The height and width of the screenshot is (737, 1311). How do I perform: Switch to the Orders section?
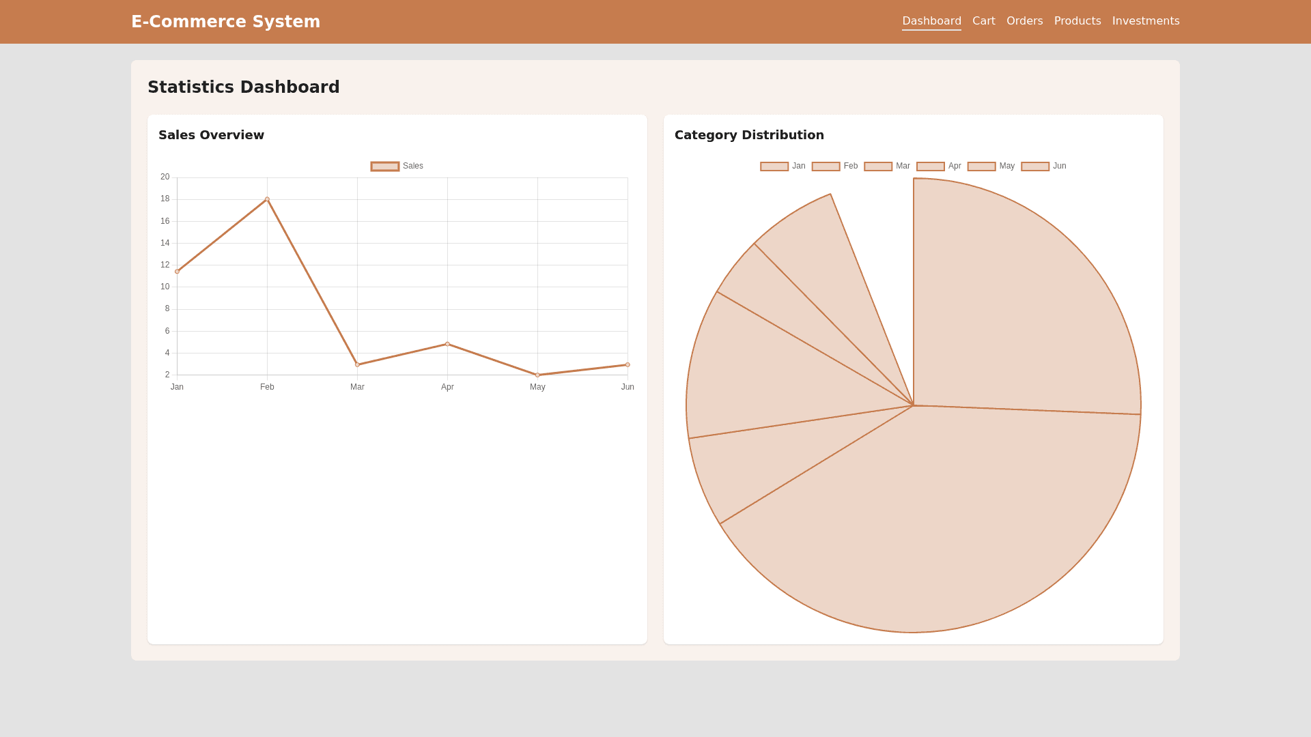pos(1024,21)
